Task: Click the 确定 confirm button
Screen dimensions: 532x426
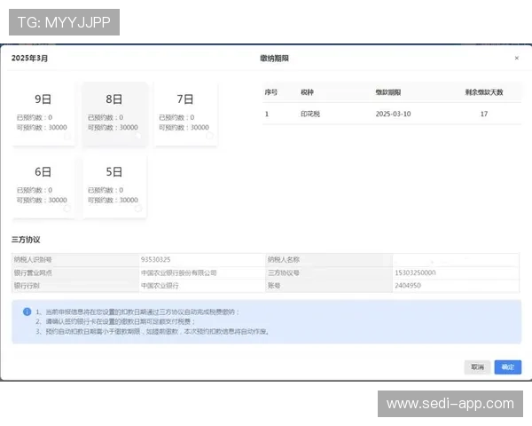Action: [x=507, y=367]
